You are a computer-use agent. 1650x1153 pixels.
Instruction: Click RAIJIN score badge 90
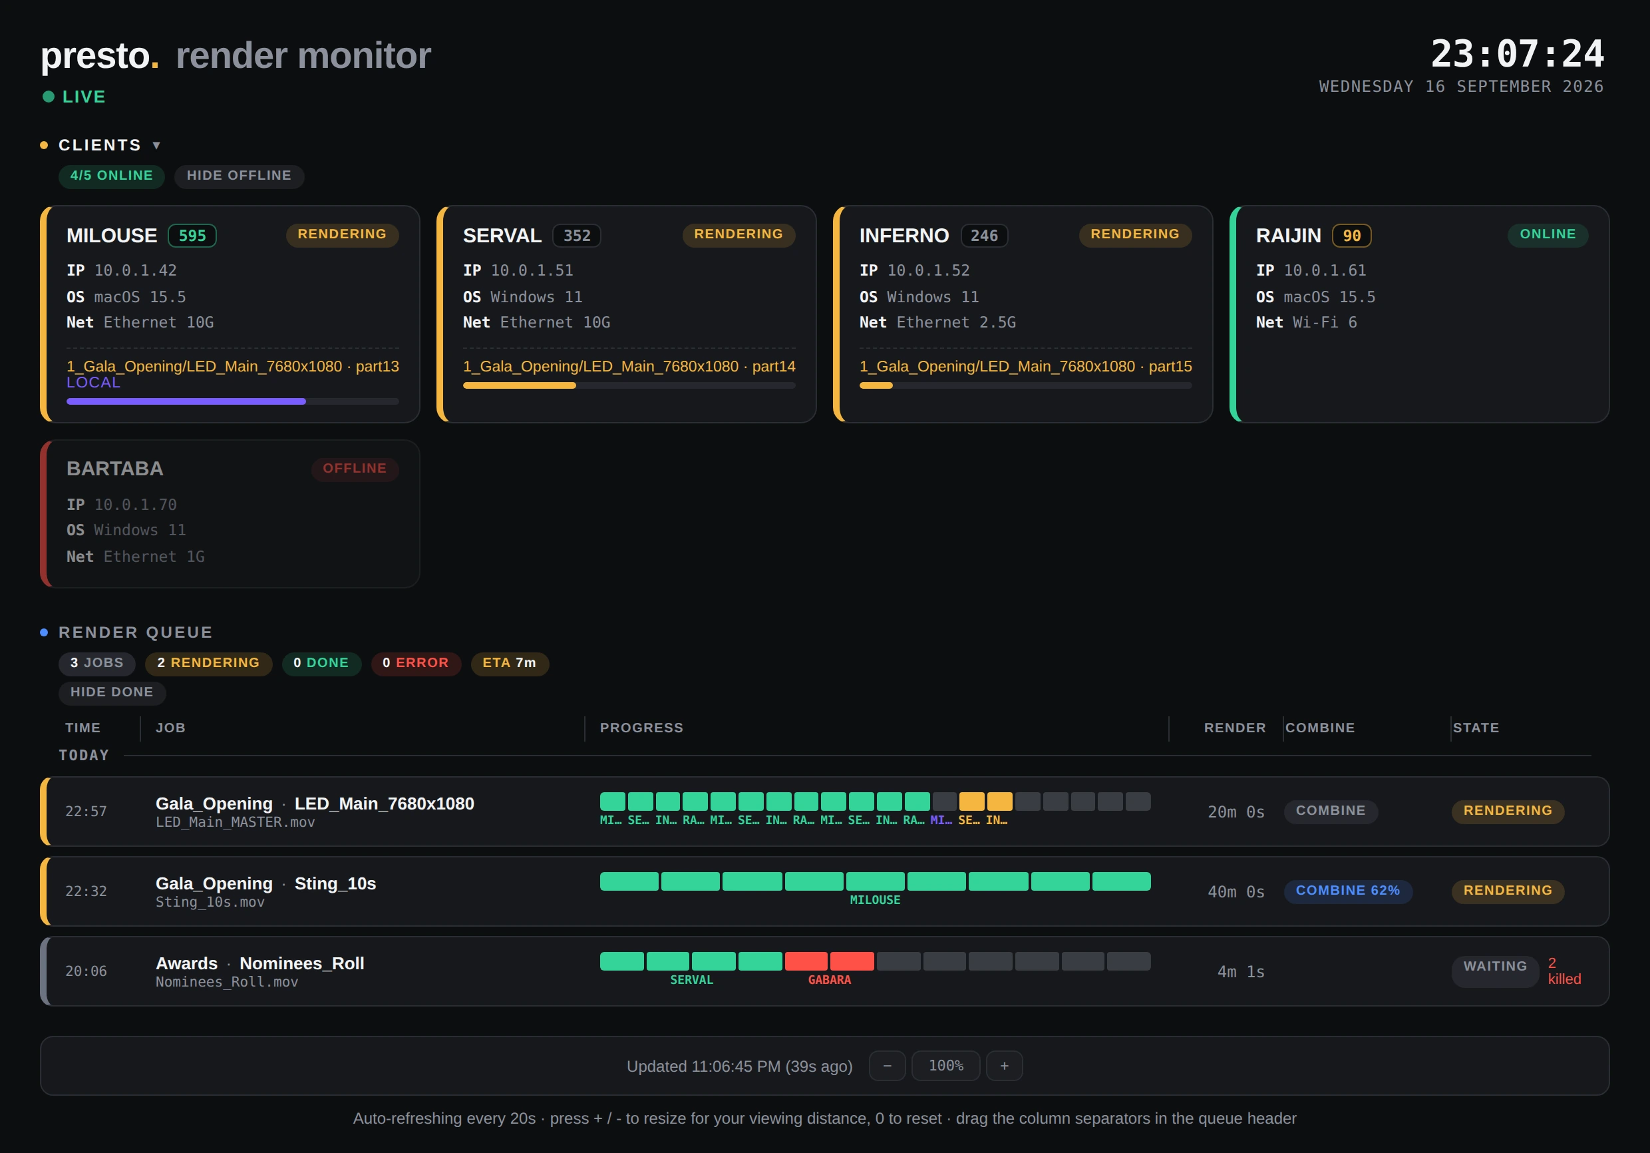[x=1351, y=236]
